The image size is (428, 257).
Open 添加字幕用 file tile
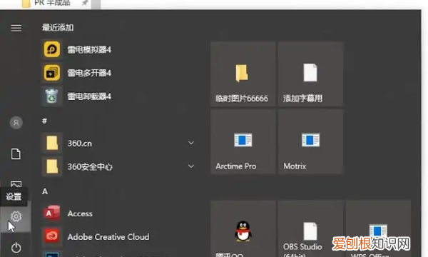pyautogui.click(x=310, y=74)
